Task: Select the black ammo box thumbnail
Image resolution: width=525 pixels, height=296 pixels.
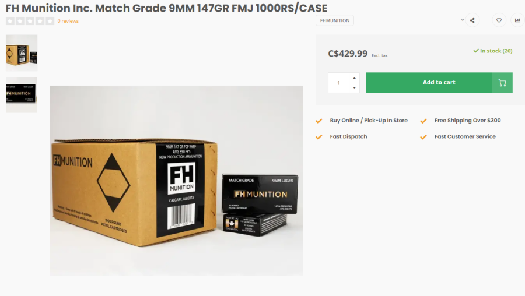Action: coord(22,94)
